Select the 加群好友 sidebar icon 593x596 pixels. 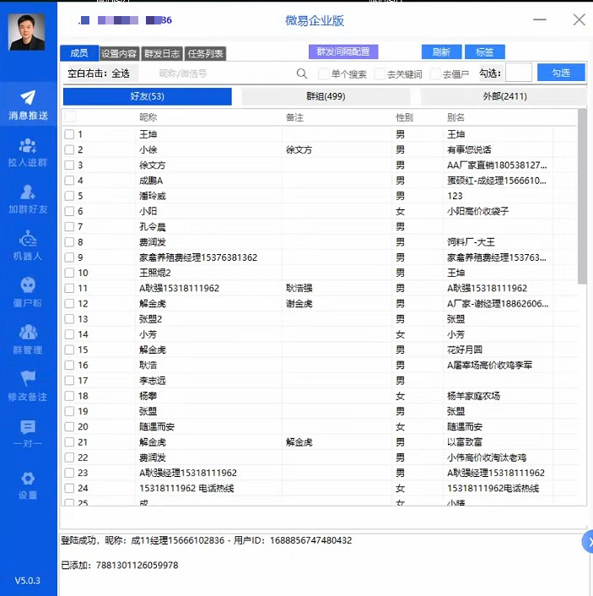coord(28,192)
